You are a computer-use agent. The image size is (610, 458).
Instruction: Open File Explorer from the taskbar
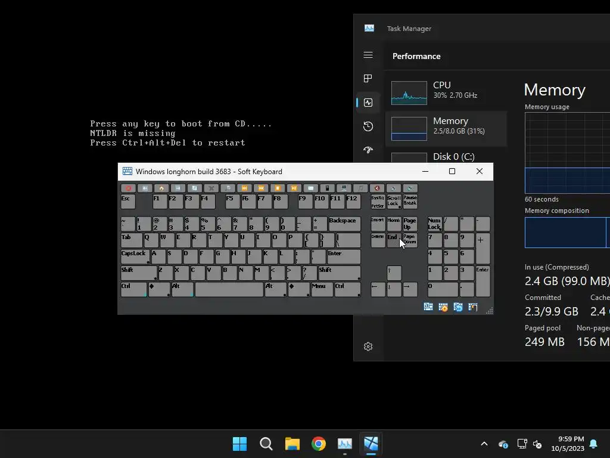click(292, 444)
